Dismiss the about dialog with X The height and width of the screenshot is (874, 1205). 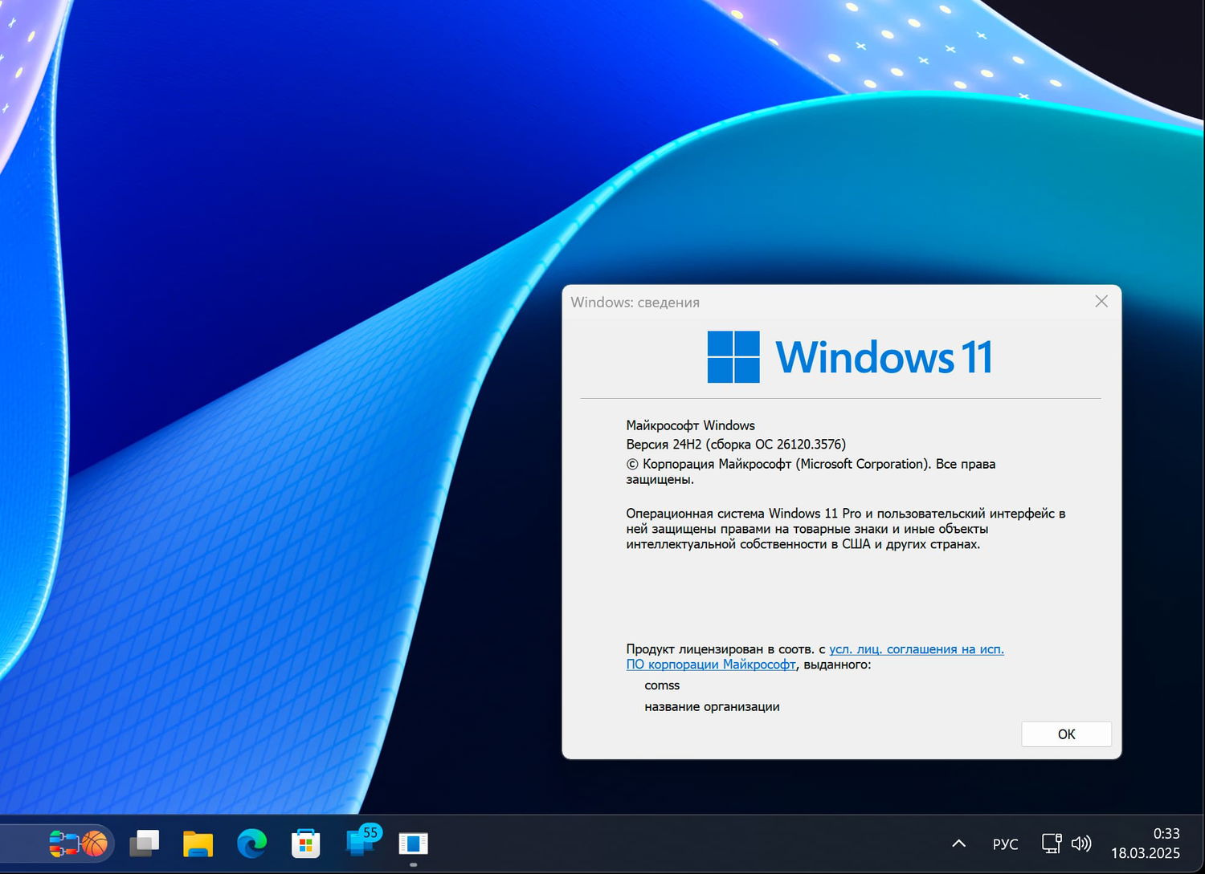click(1101, 301)
